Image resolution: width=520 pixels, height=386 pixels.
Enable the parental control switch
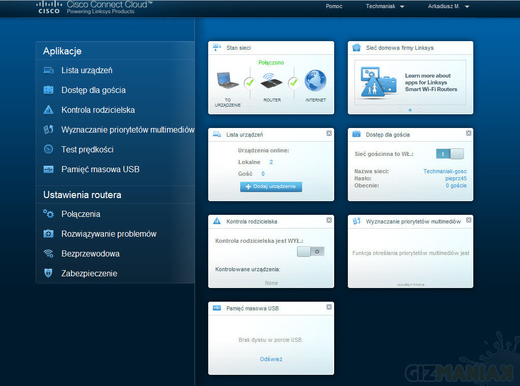[310, 251]
